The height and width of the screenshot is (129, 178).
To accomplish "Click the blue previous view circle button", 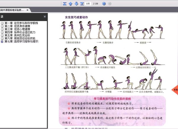I will pyautogui.click(x=104, y=4).
